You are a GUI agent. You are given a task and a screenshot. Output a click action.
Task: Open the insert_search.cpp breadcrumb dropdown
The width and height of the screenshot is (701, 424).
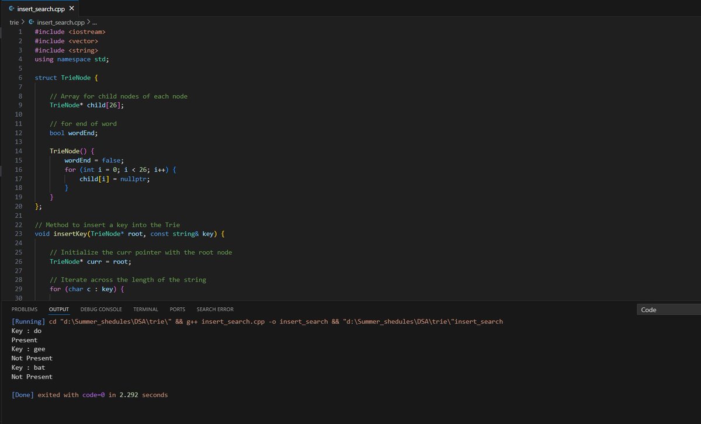coord(61,22)
